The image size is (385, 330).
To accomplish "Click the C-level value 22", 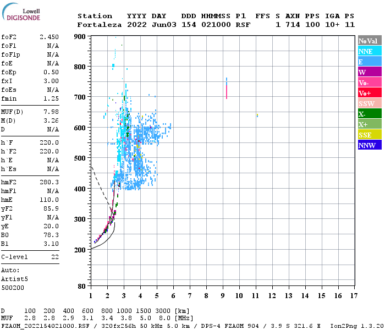I will pyautogui.click(x=55, y=257).
